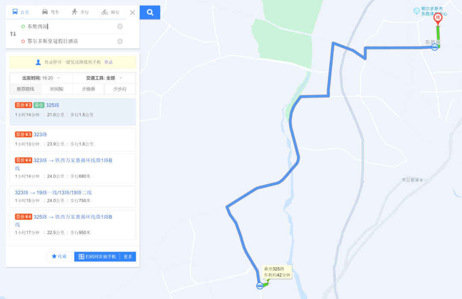The height and width of the screenshot is (299, 462).
Task: Clear the 鄂尔多斯皇冠假日酒店 destination field
Action: [x=120, y=41]
